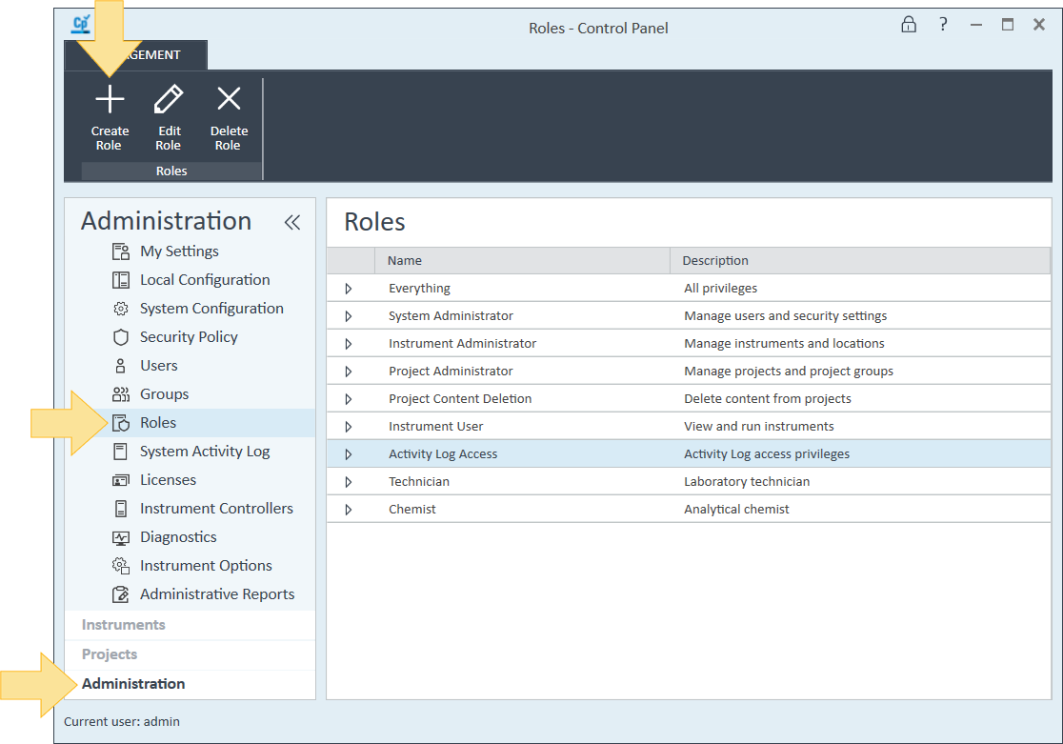Select the Project Administrator role name
1063x744 pixels.
tap(451, 371)
